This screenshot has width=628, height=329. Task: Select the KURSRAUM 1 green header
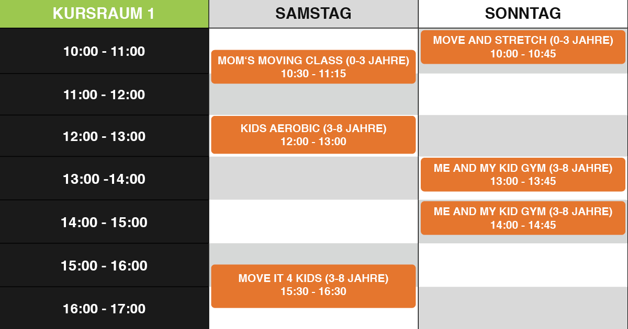point(104,14)
